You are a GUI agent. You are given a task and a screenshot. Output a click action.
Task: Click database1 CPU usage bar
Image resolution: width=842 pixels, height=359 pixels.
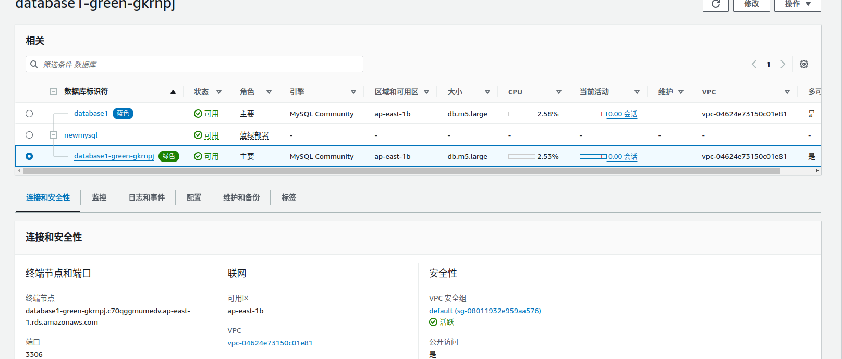click(522, 114)
